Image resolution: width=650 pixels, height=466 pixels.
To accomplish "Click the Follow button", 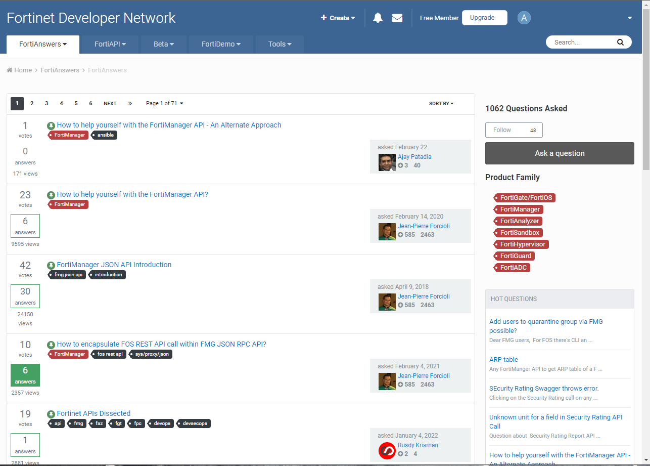I will [x=514, y=130].
